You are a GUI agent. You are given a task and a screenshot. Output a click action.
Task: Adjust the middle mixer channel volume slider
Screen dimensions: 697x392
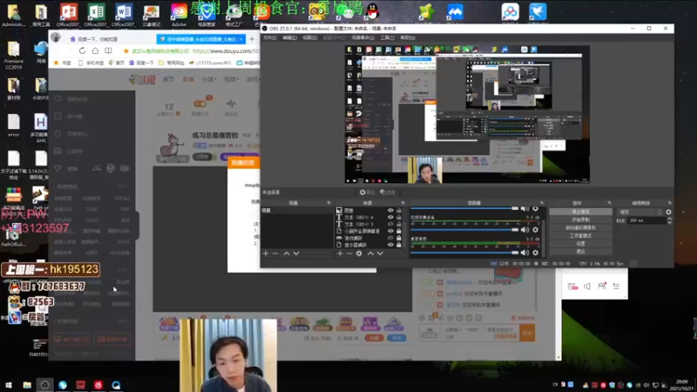(464, 230)
